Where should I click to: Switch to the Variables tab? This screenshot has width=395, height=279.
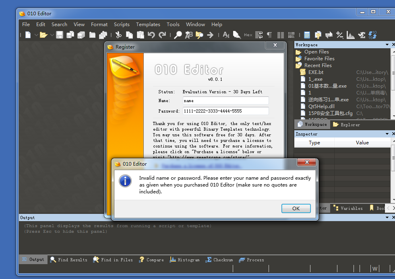[x=348, y=208]
